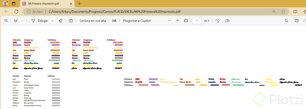Switch the page view layout

click(x=227, y=21)
